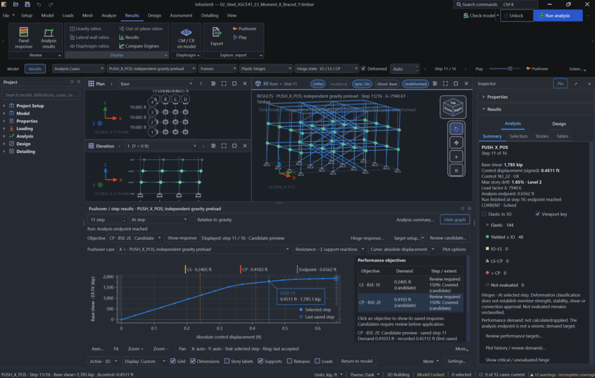Toggle Viewport key checkbox in Inspector

(537, 214)
